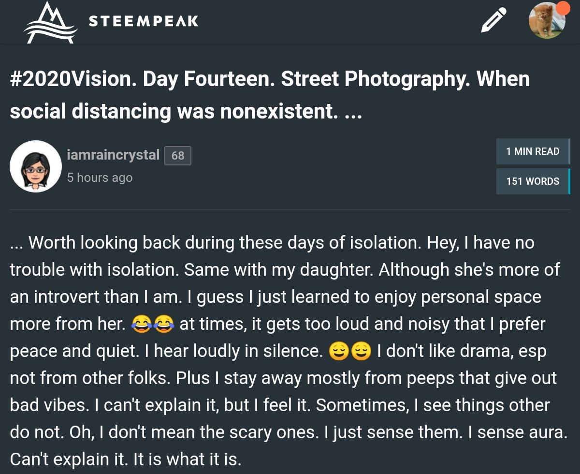Click the STEEMPEAK wordmark text
The image size is (580, 474).
(x=144, y=21)
